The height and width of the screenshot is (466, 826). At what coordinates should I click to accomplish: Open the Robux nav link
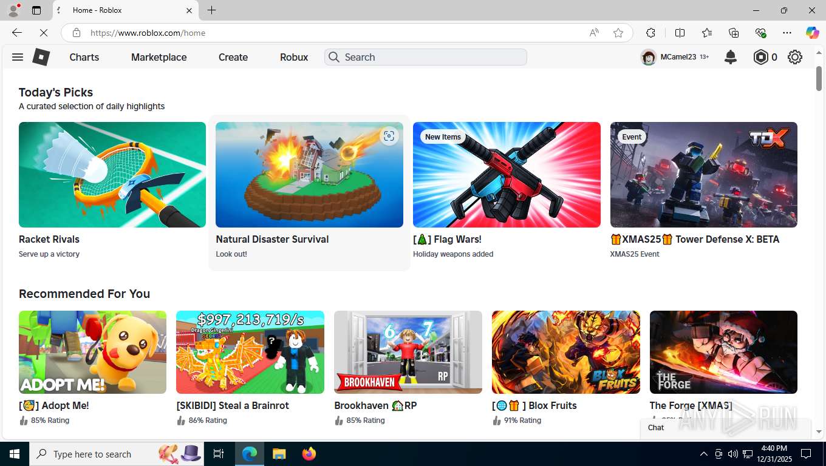tap(294, 57)
